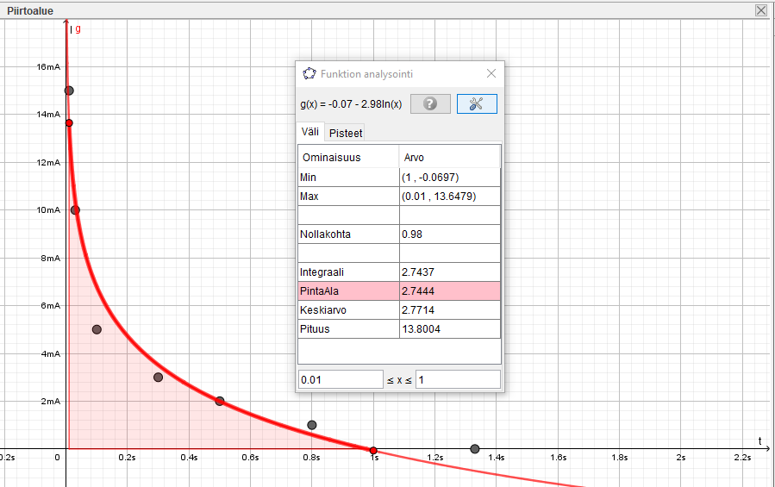Select the red point at 1s on the axis
Viewport: 775px width, 487px height.
373,450
